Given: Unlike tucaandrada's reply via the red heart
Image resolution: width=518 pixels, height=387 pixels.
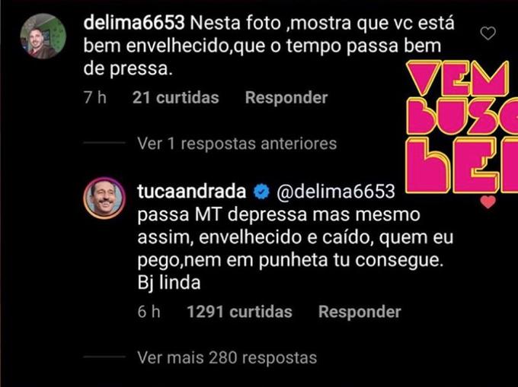Looking at the screenshot, I should [x=488, y=201].
